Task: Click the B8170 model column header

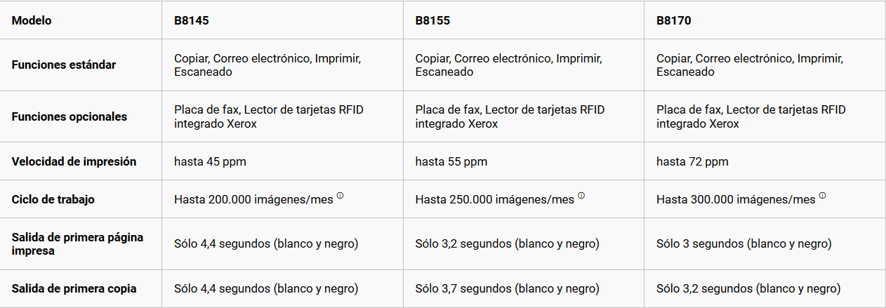Action: [x=674, y=20]
